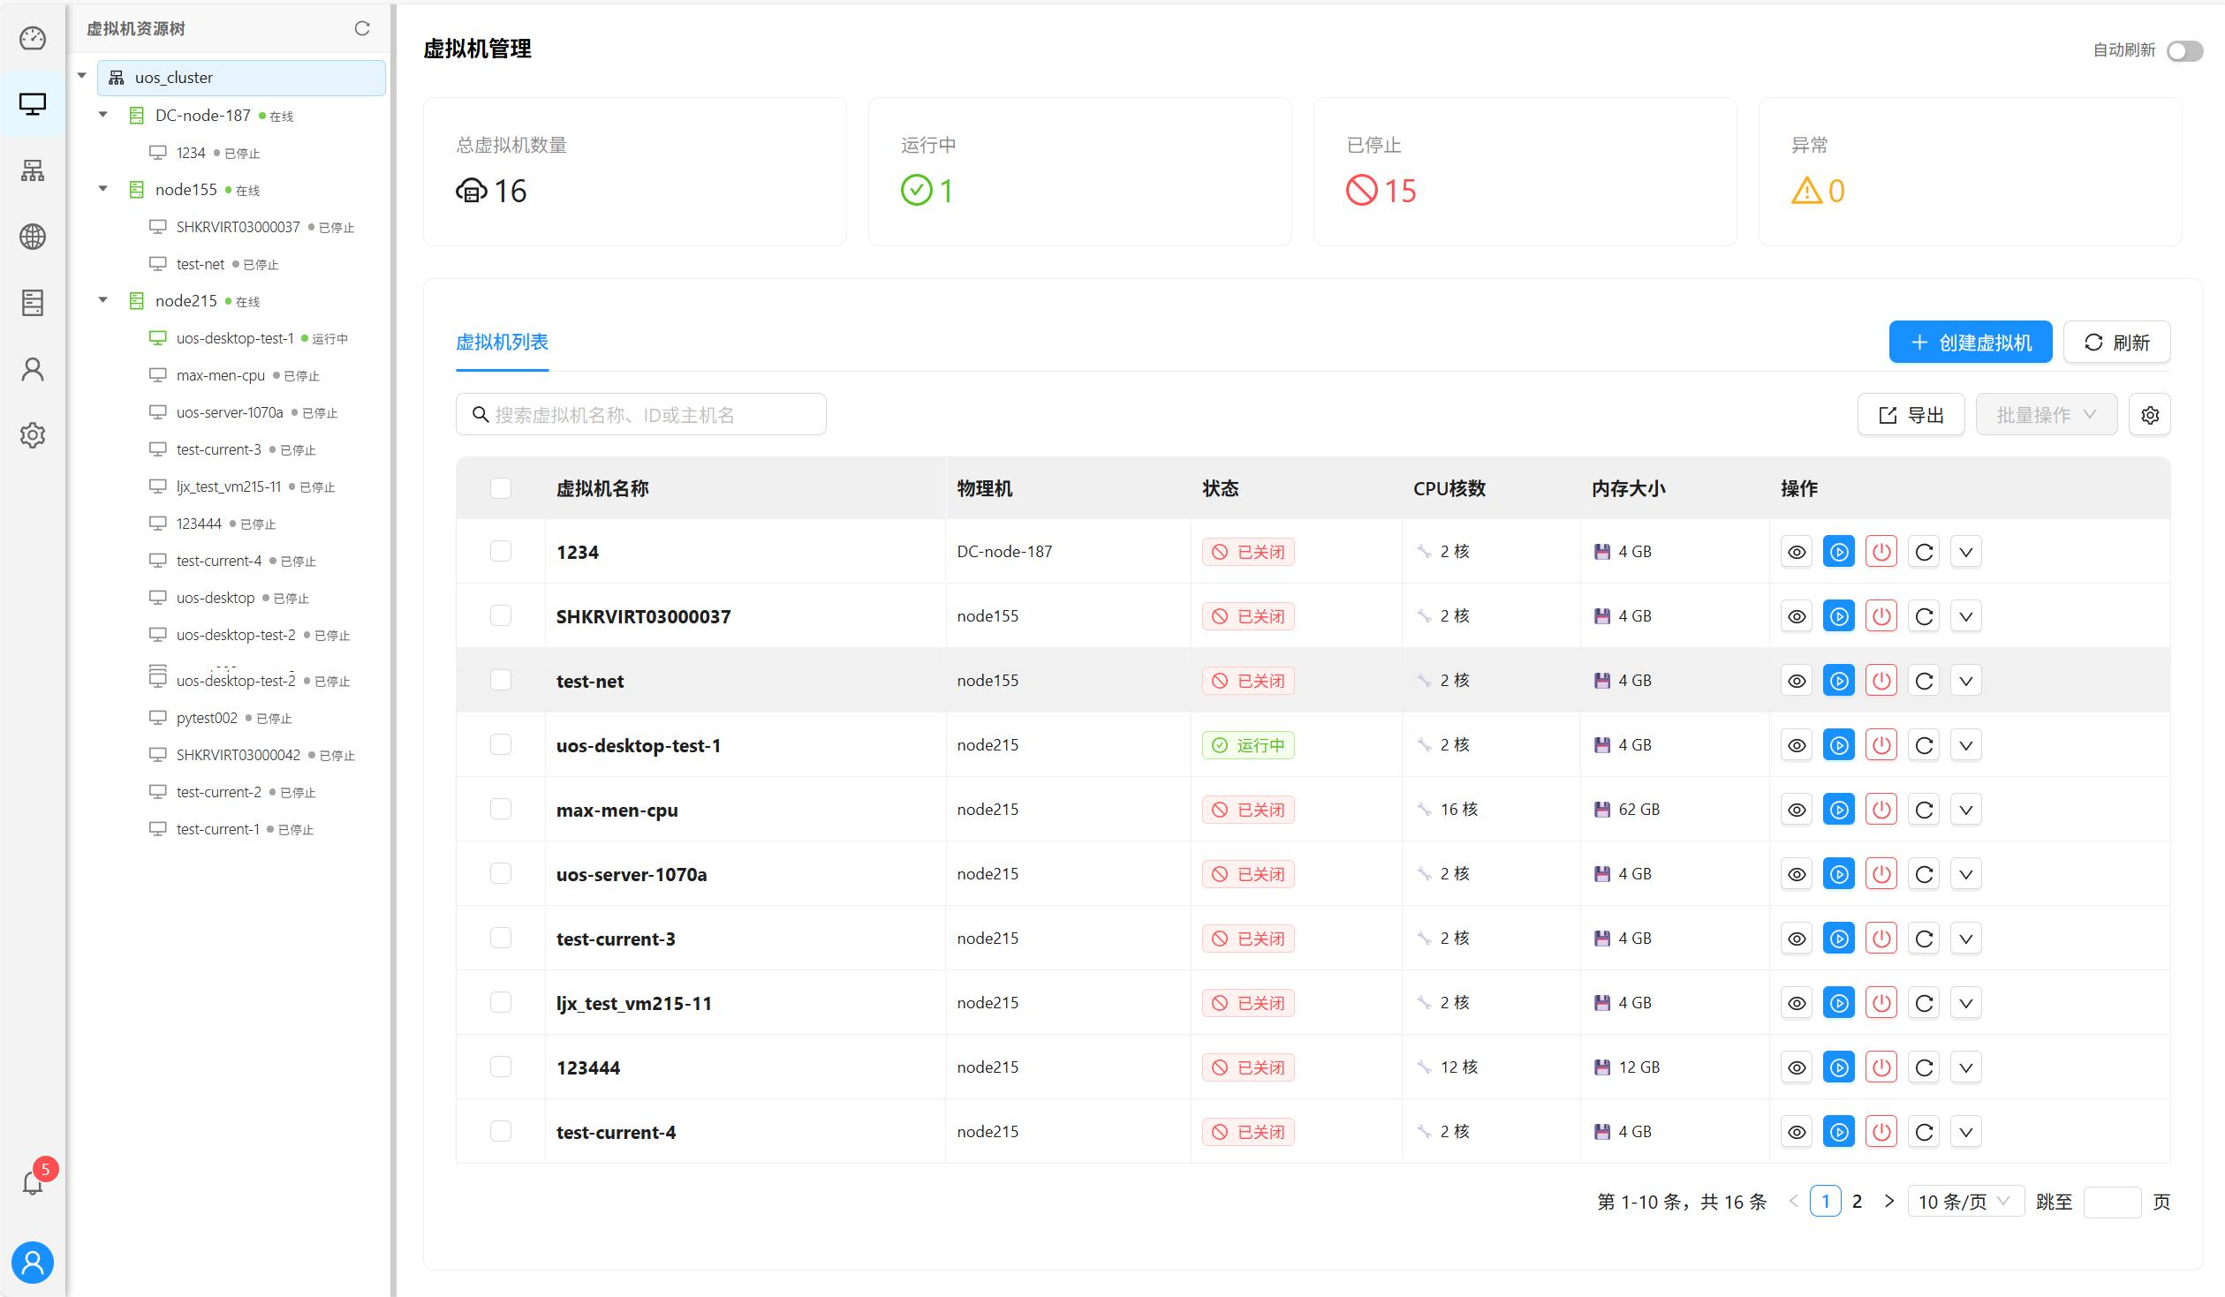
Task: Start the 1234 virtual machine
Action: click(x=1838, y=552)
